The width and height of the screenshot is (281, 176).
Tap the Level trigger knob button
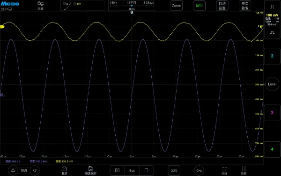(x=272, y=84)
